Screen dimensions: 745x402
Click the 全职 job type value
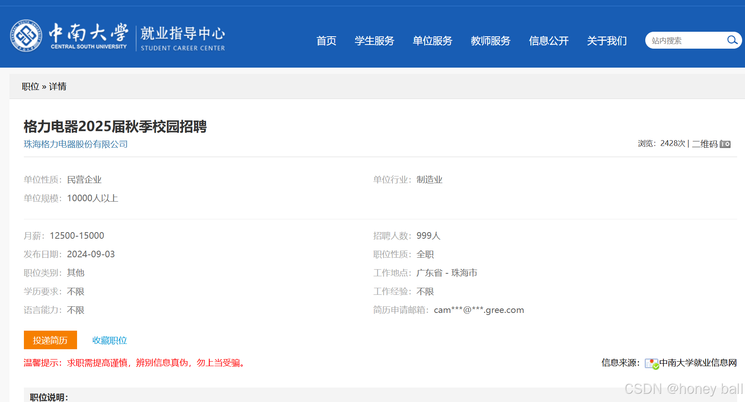[425, 254]
